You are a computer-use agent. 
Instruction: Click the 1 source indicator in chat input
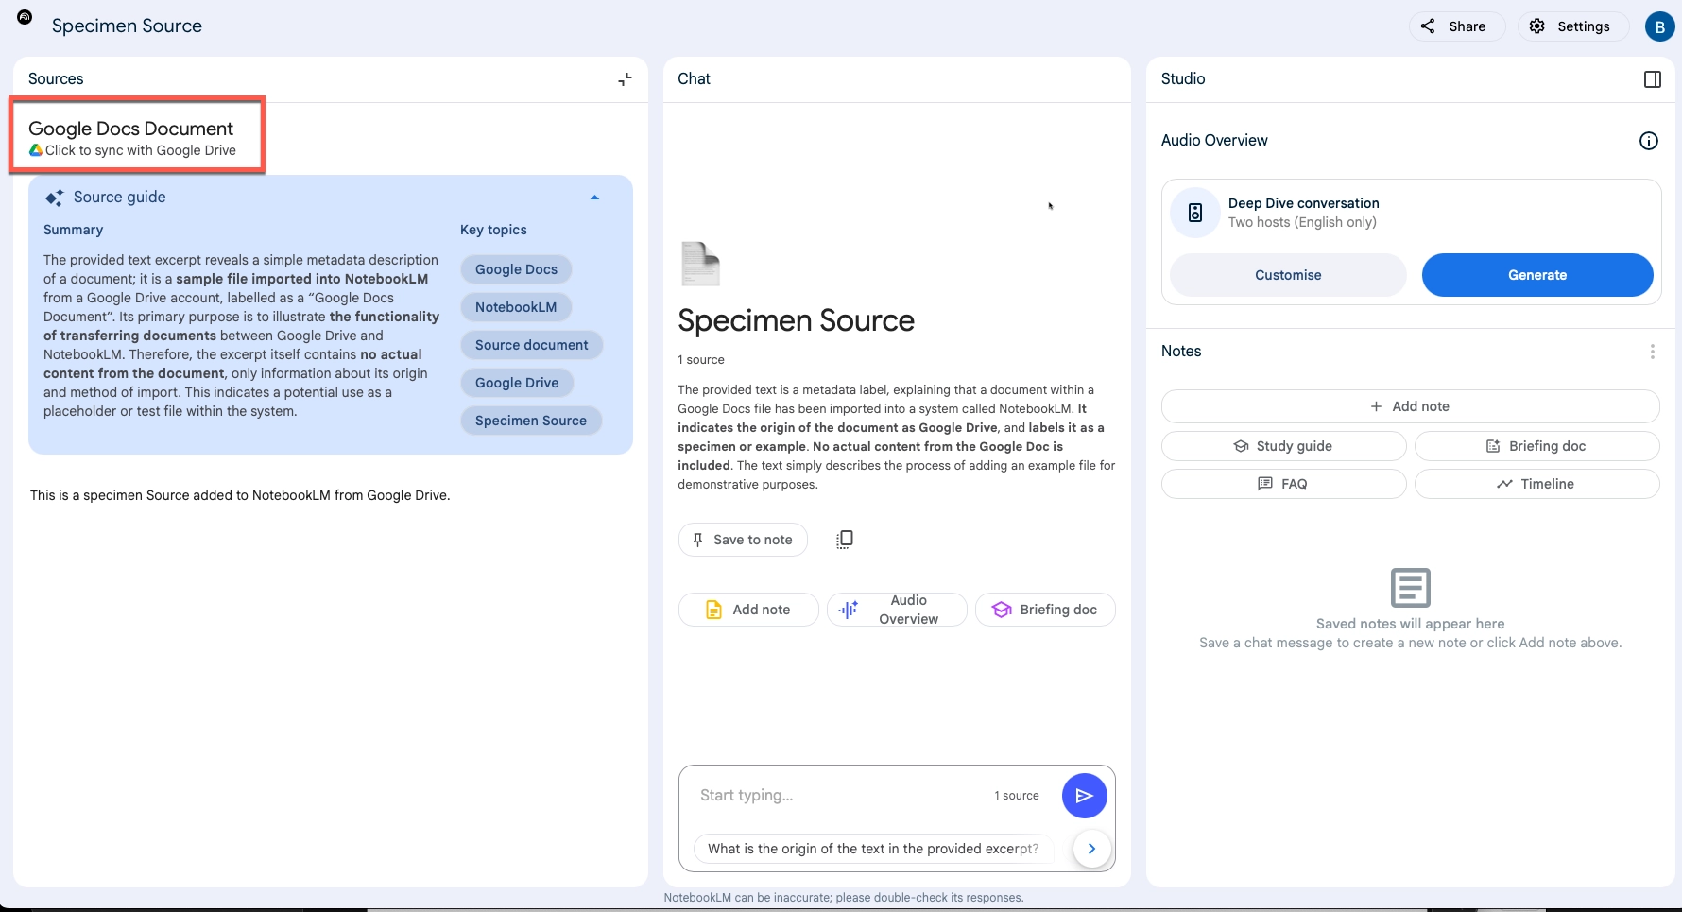[x=1016, y=796]
